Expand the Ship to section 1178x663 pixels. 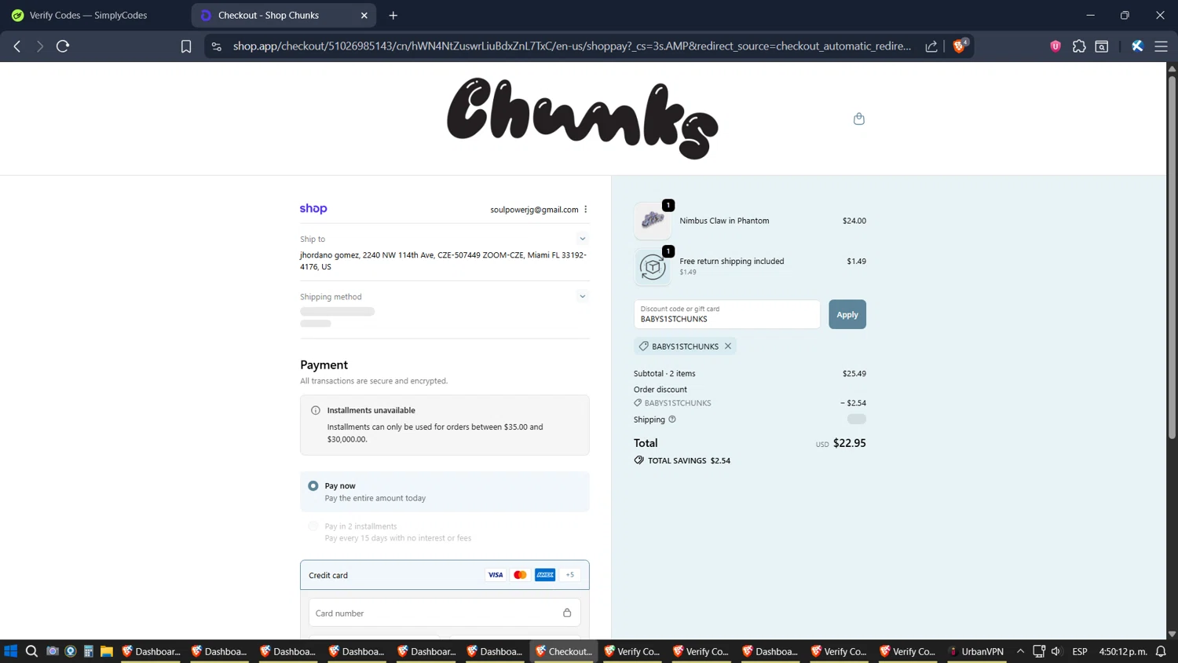click(582, 239)
